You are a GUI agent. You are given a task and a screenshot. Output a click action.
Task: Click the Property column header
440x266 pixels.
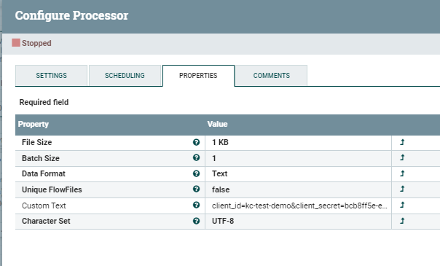(33, 124)
